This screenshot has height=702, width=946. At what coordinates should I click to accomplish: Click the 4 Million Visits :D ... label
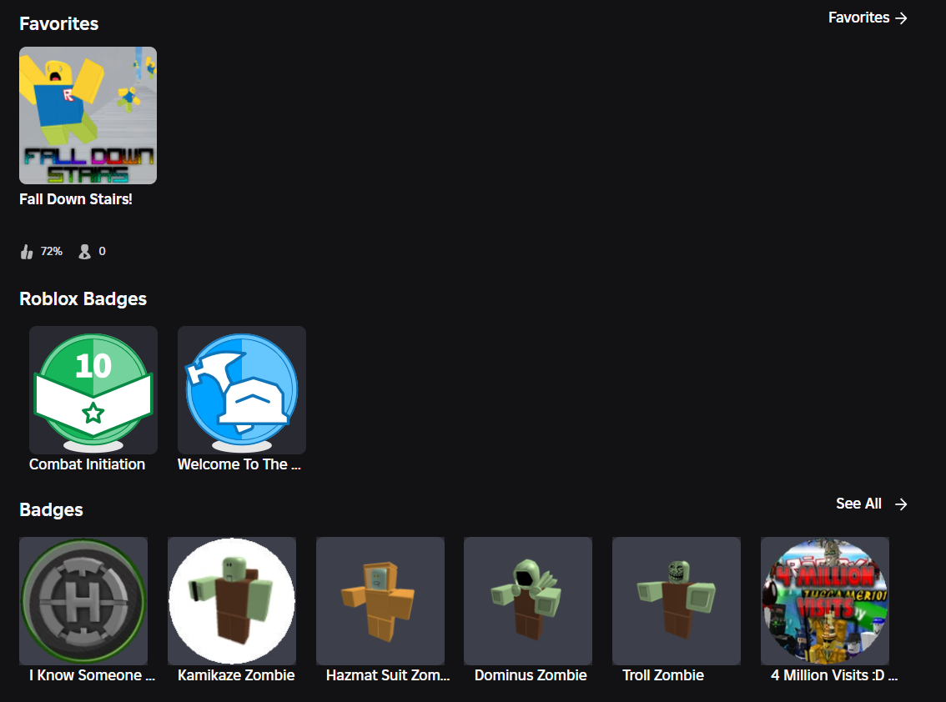(833, 675)
